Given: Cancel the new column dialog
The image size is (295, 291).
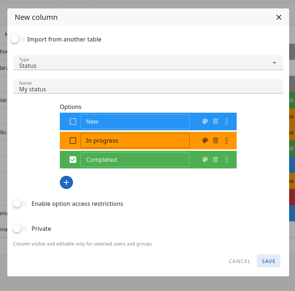Looking at the screenshot, I should point(240,261).
